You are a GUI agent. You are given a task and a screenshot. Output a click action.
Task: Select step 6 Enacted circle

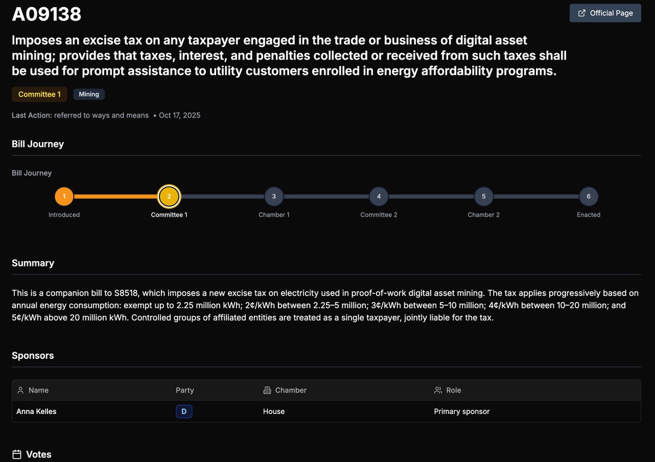click(x=588, y=197)
